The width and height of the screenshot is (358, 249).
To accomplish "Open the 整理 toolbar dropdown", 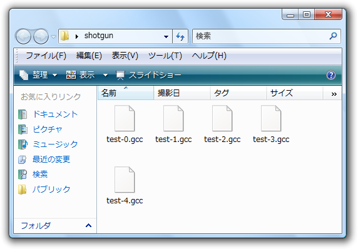I will pos(38,75).
